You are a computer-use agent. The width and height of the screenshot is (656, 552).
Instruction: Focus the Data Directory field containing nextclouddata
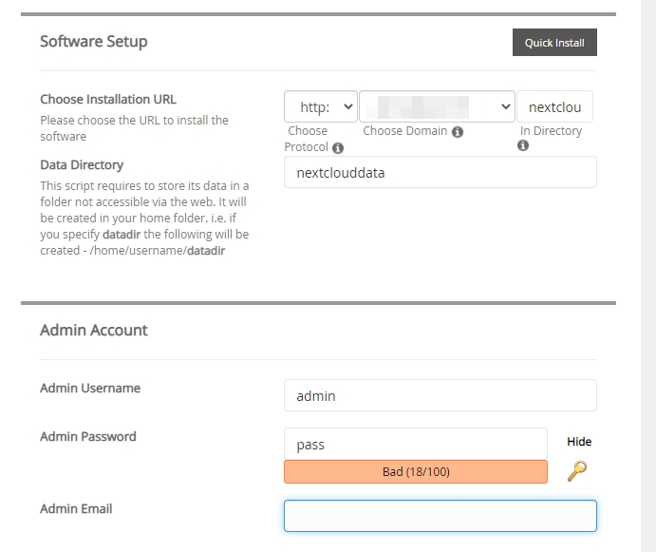[440, 173]
